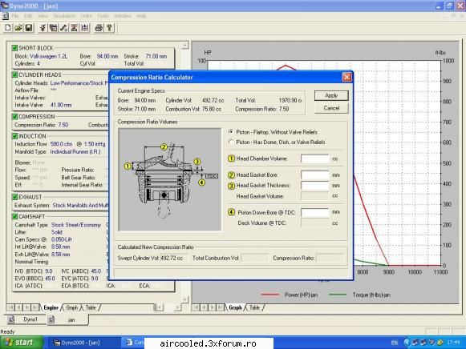The width and height of the screenshot is (466, 349).
Task: Click the Cancel button
Action: pos(331,108)
